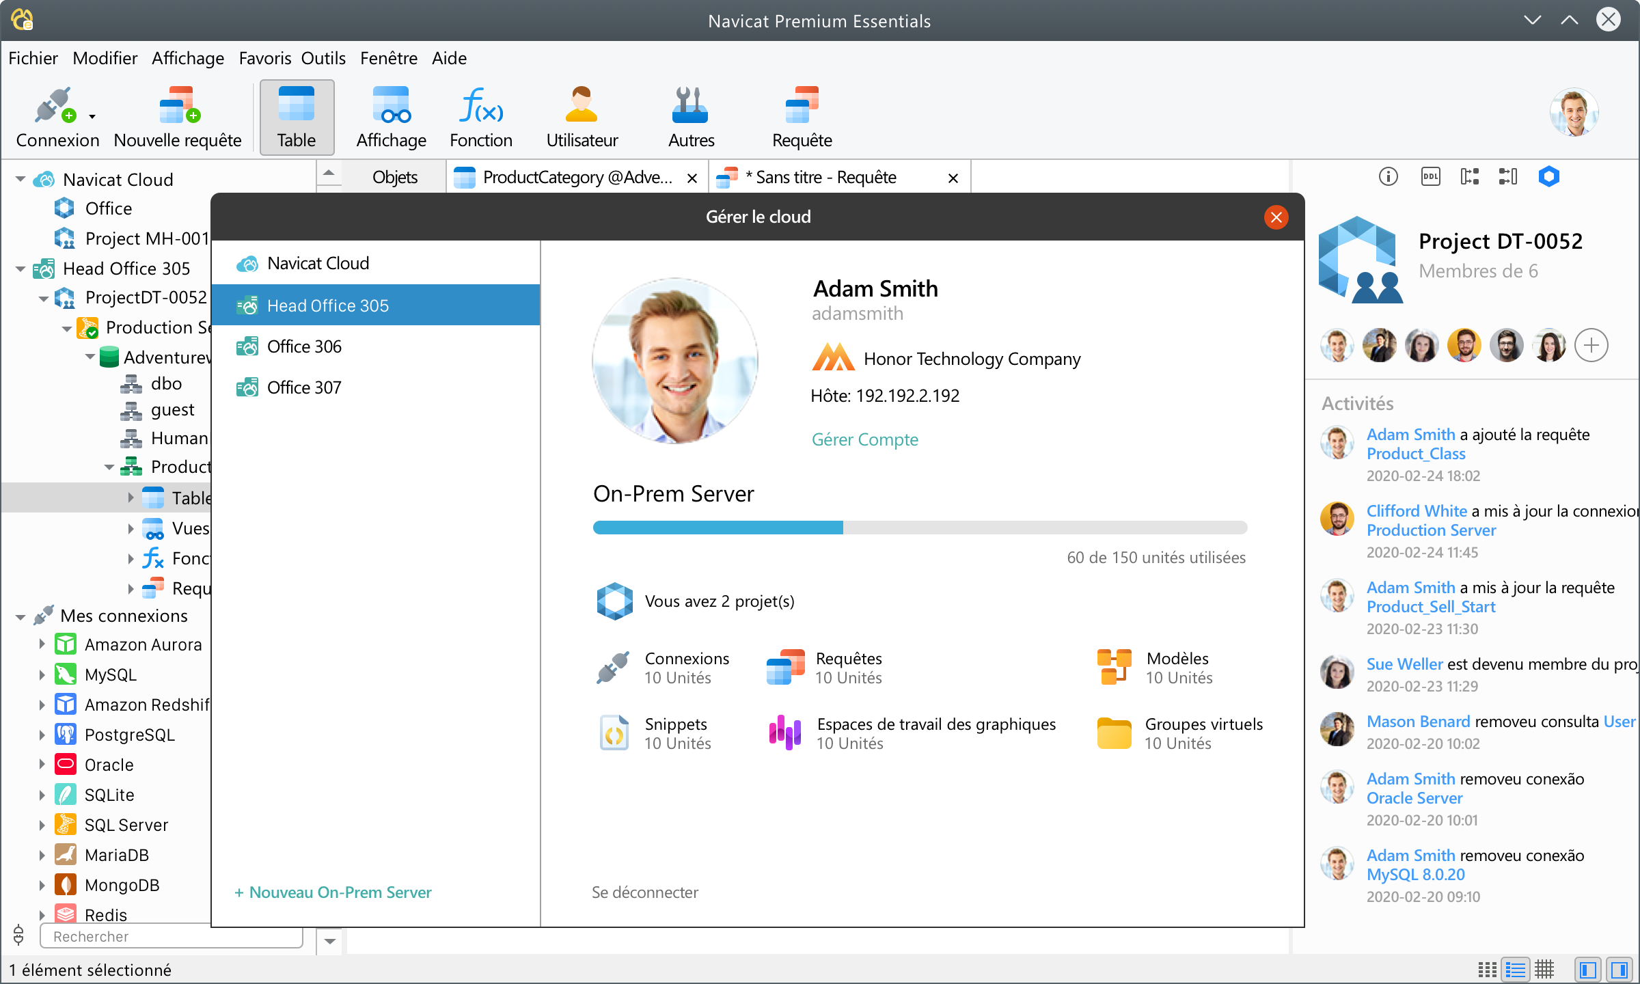Select the dbo schema in tree
This screenshot has width=1640, height=984.
click(x=166, y=383)
